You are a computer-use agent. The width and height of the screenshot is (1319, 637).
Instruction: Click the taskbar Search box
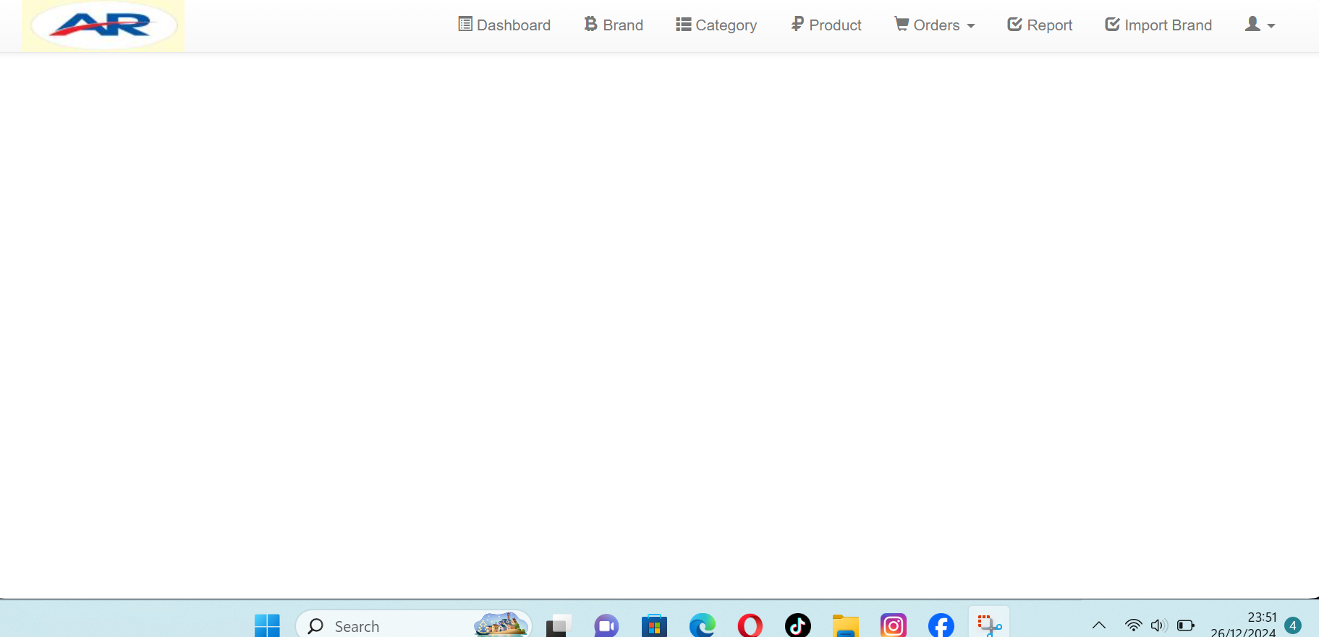(414, 625)
